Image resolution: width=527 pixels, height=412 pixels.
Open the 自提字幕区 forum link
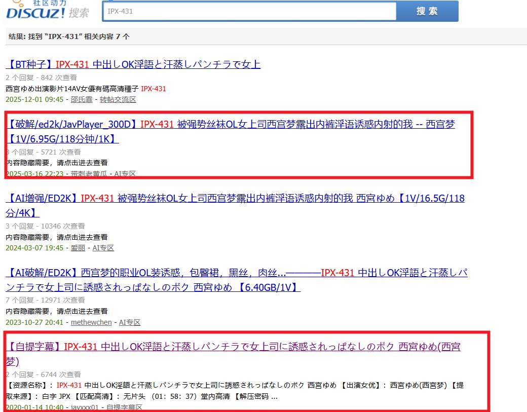(x=124, y=407)
